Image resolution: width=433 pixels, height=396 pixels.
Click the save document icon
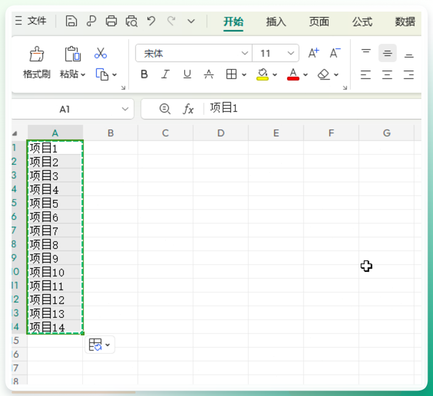71,21
